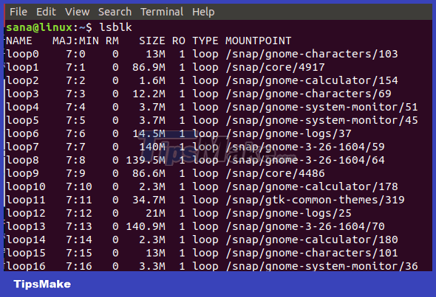Screen dimensions: 436x297
Task: Open the Help menu
Action: point(203,12)
